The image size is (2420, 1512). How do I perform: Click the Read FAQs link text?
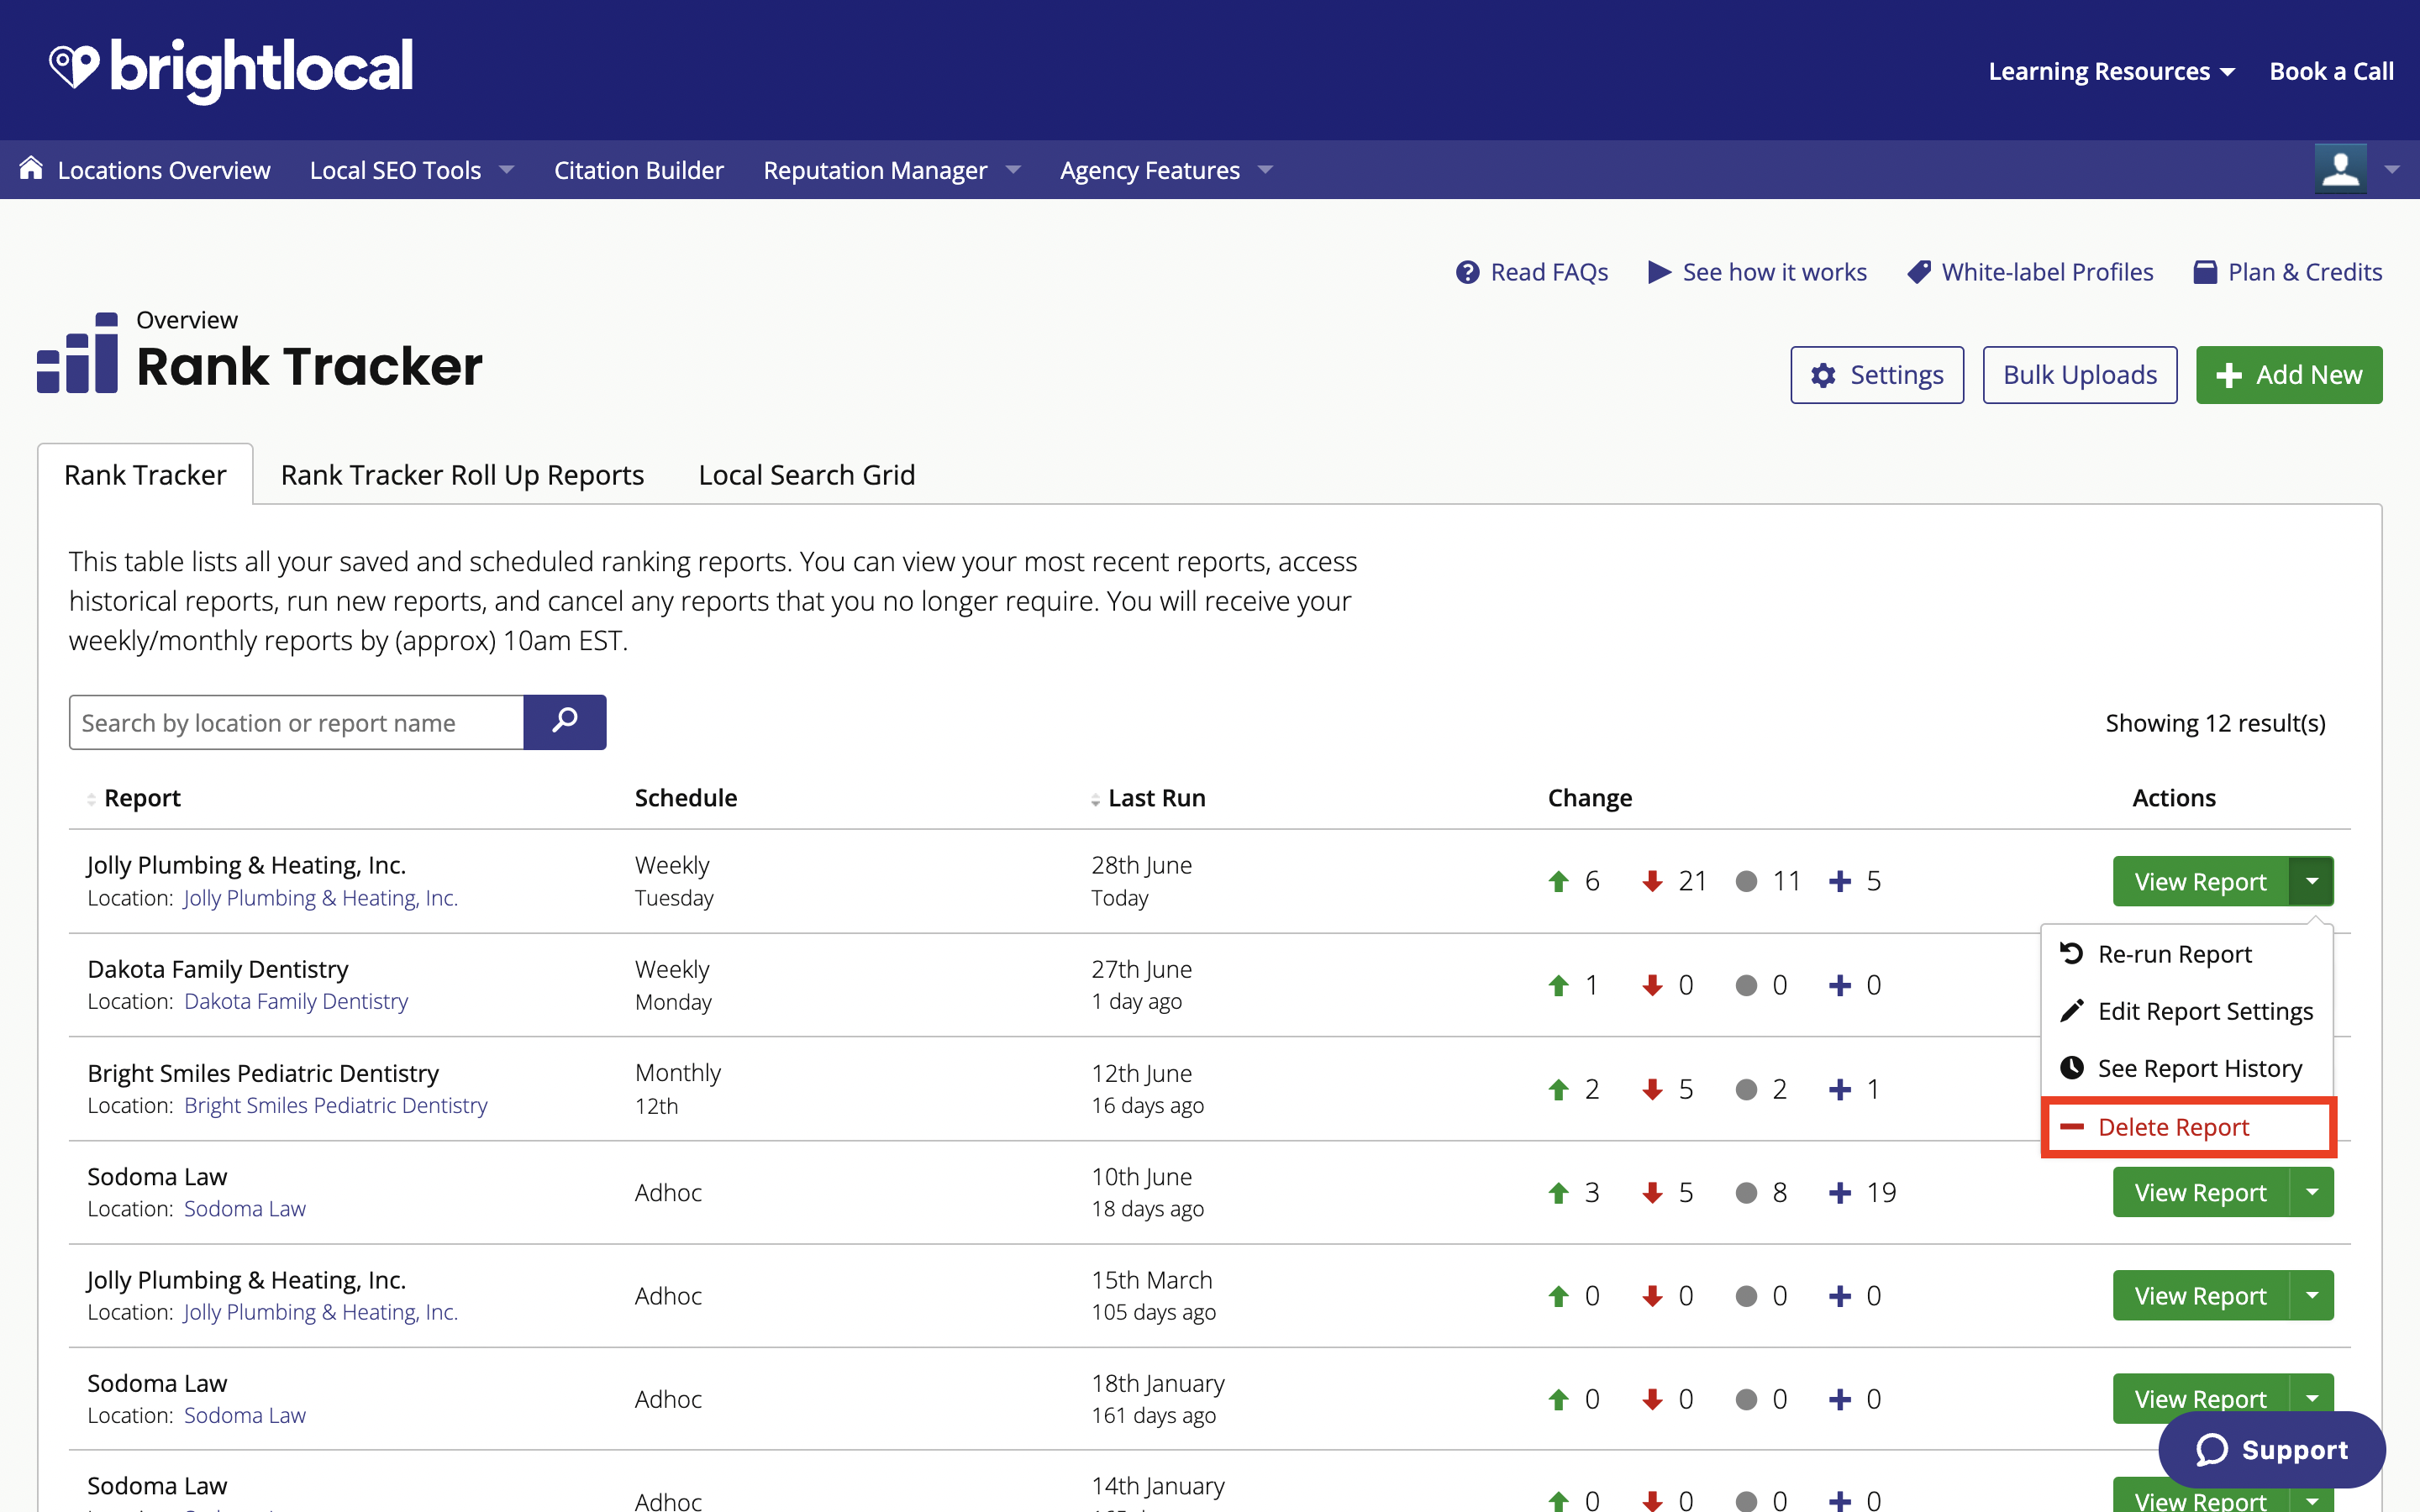[x=1549, y=272]
